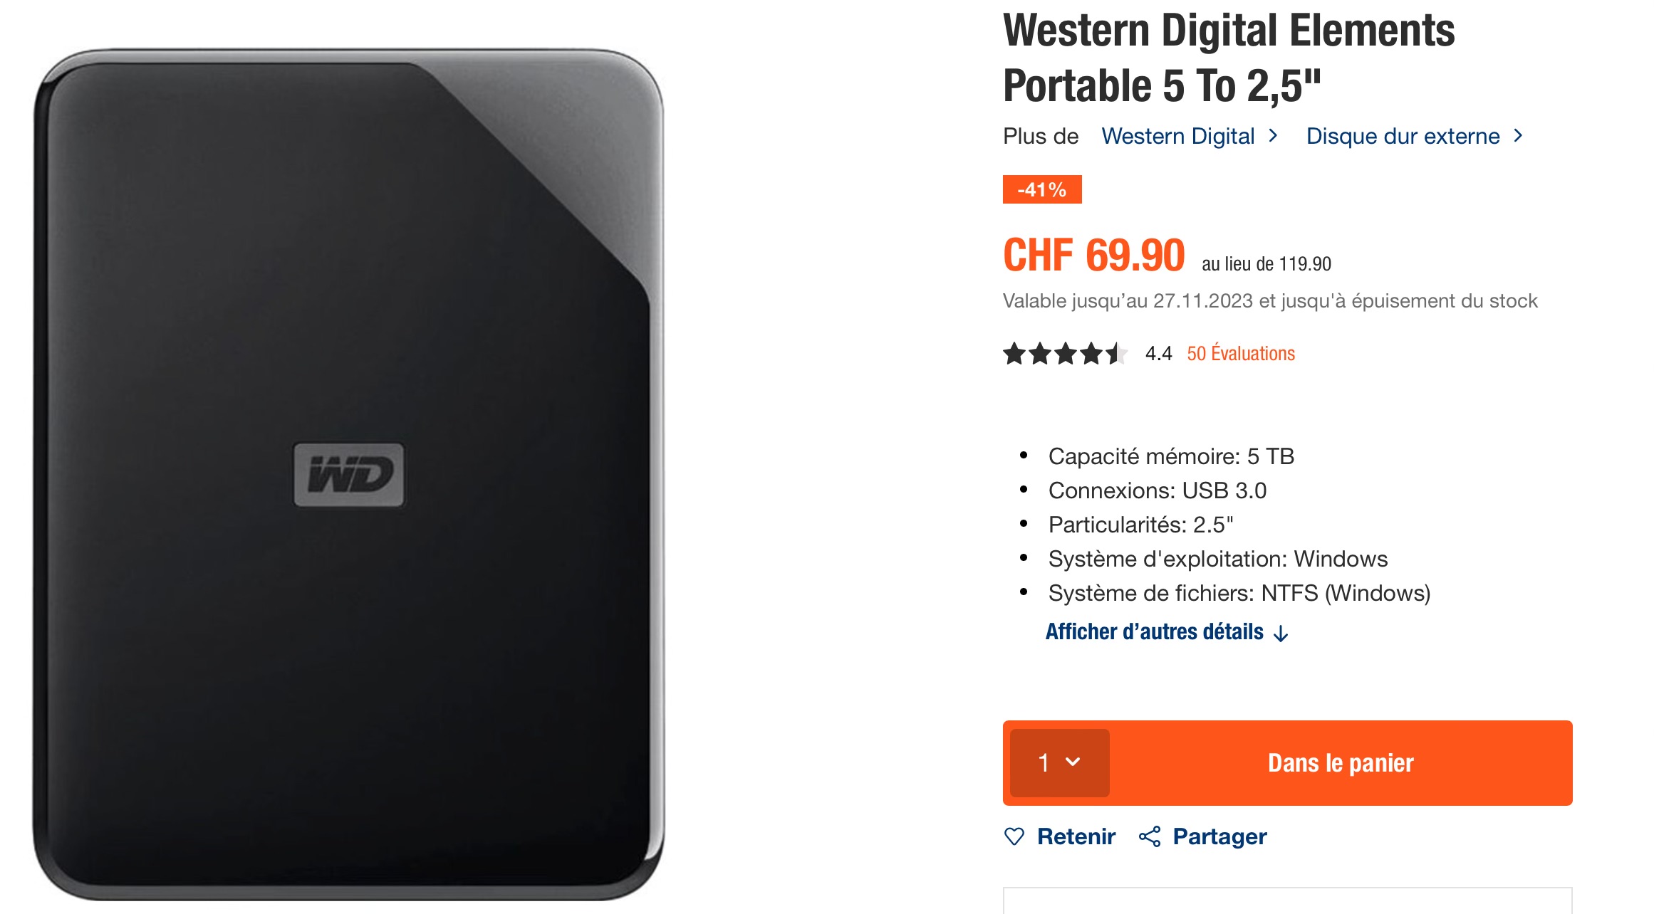Click the heart icon next to Retenir
The width and height of the screenshot is (1654, 914).
[x=1014, y=836]
